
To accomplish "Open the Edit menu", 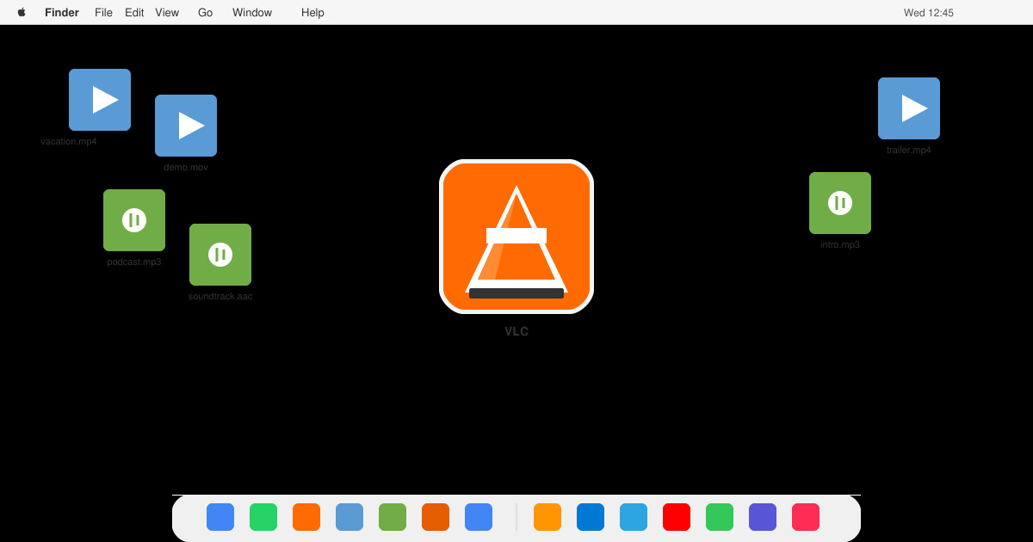I will pos(134,13).
